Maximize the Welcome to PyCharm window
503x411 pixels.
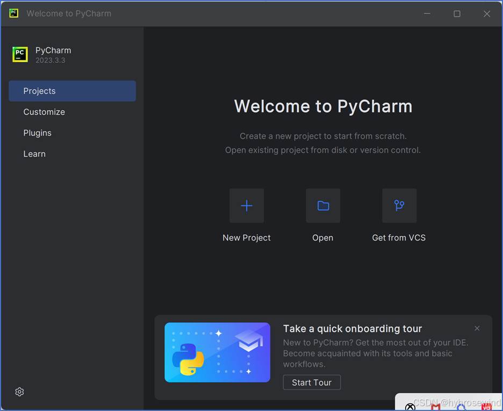tap(457, 13)
